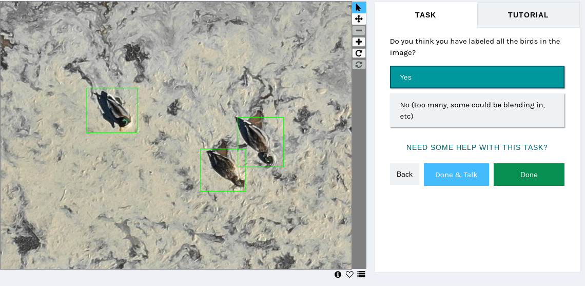The width and height of the screenshot is (585, 286).
Task: Rotate the image with the clockwise arrow icon
Action: (359, 53)
